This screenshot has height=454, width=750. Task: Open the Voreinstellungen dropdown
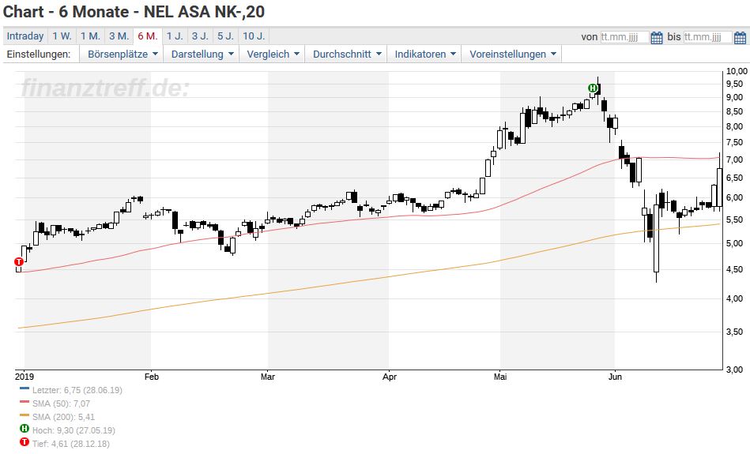[512, 54]
